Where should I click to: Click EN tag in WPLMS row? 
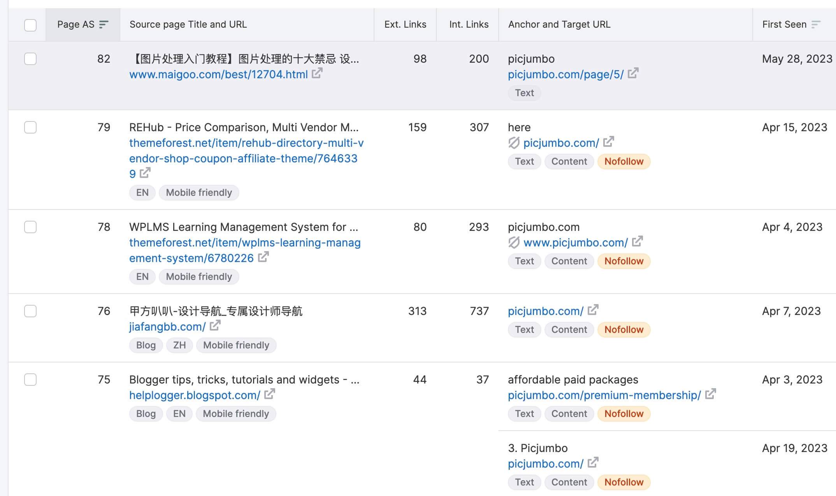click(142, 277)
